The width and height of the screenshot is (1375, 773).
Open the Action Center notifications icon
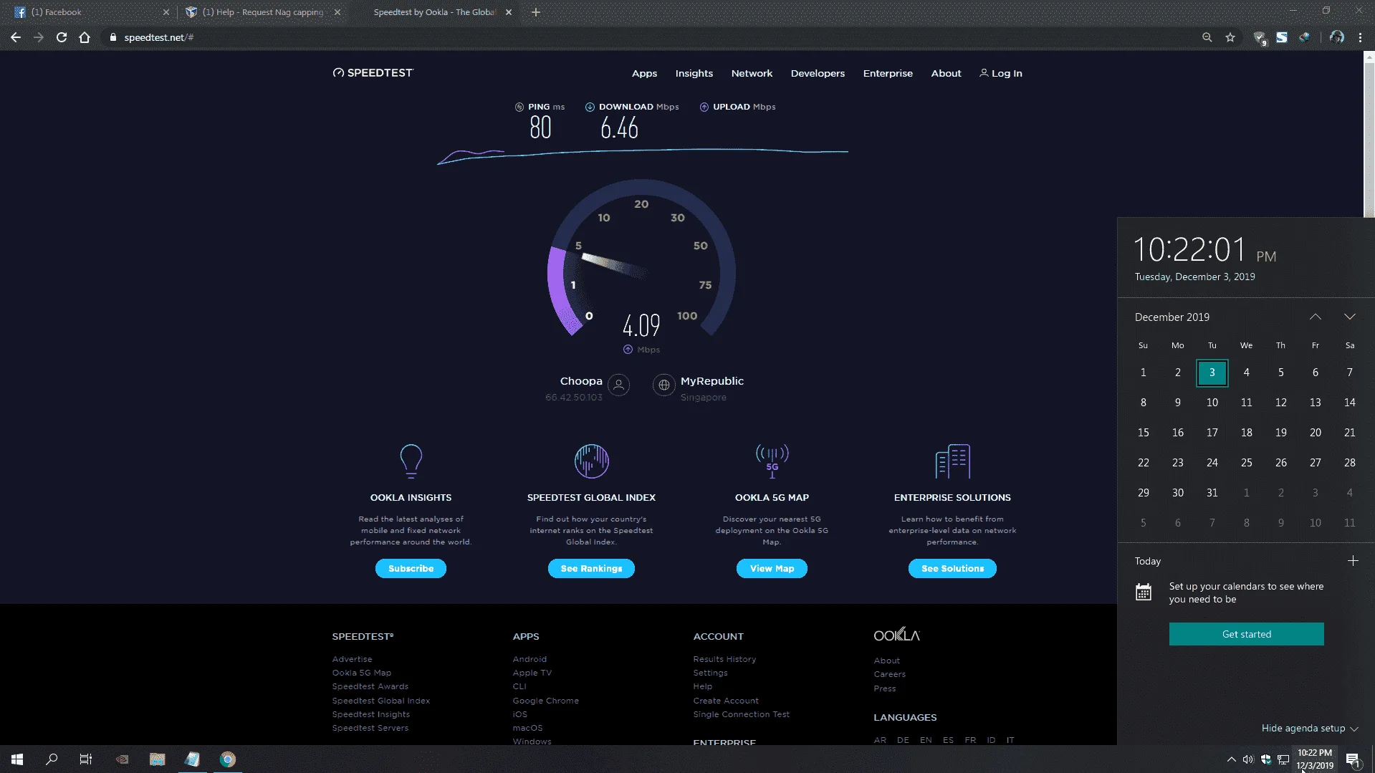[x=1353, y=759]
